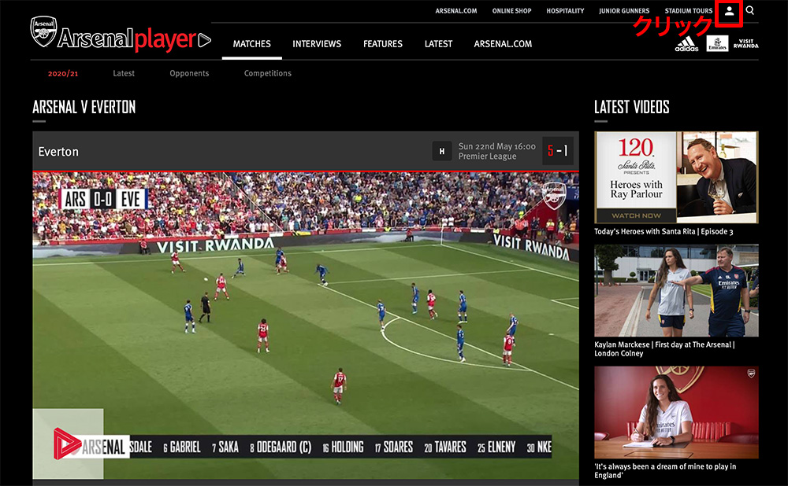Open the search magnifier icon
This screenshot has width=788, height=486.
(x=750, y=10)
